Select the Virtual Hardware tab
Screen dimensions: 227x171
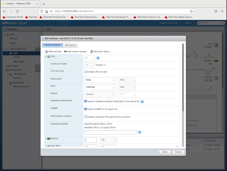pyautogui.click(x=52, y=45)
